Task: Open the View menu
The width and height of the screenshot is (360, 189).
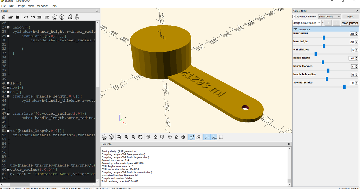Action: [x=31, y=6]
